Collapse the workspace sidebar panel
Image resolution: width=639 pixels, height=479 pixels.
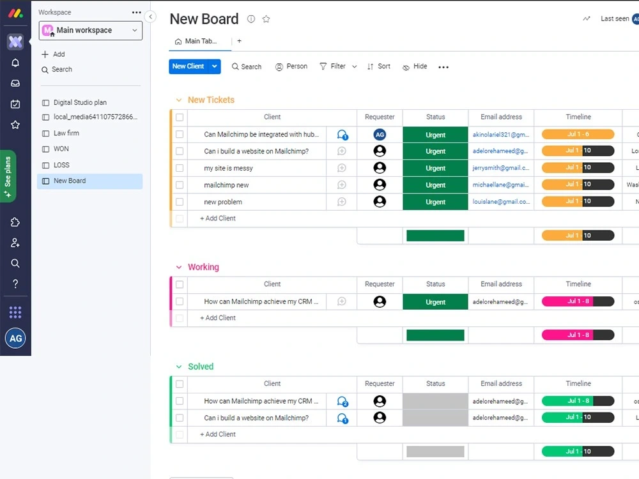click(150, 17)
